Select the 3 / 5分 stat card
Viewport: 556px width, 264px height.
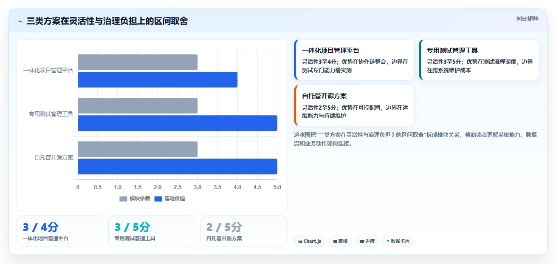[x=152, y=231]
